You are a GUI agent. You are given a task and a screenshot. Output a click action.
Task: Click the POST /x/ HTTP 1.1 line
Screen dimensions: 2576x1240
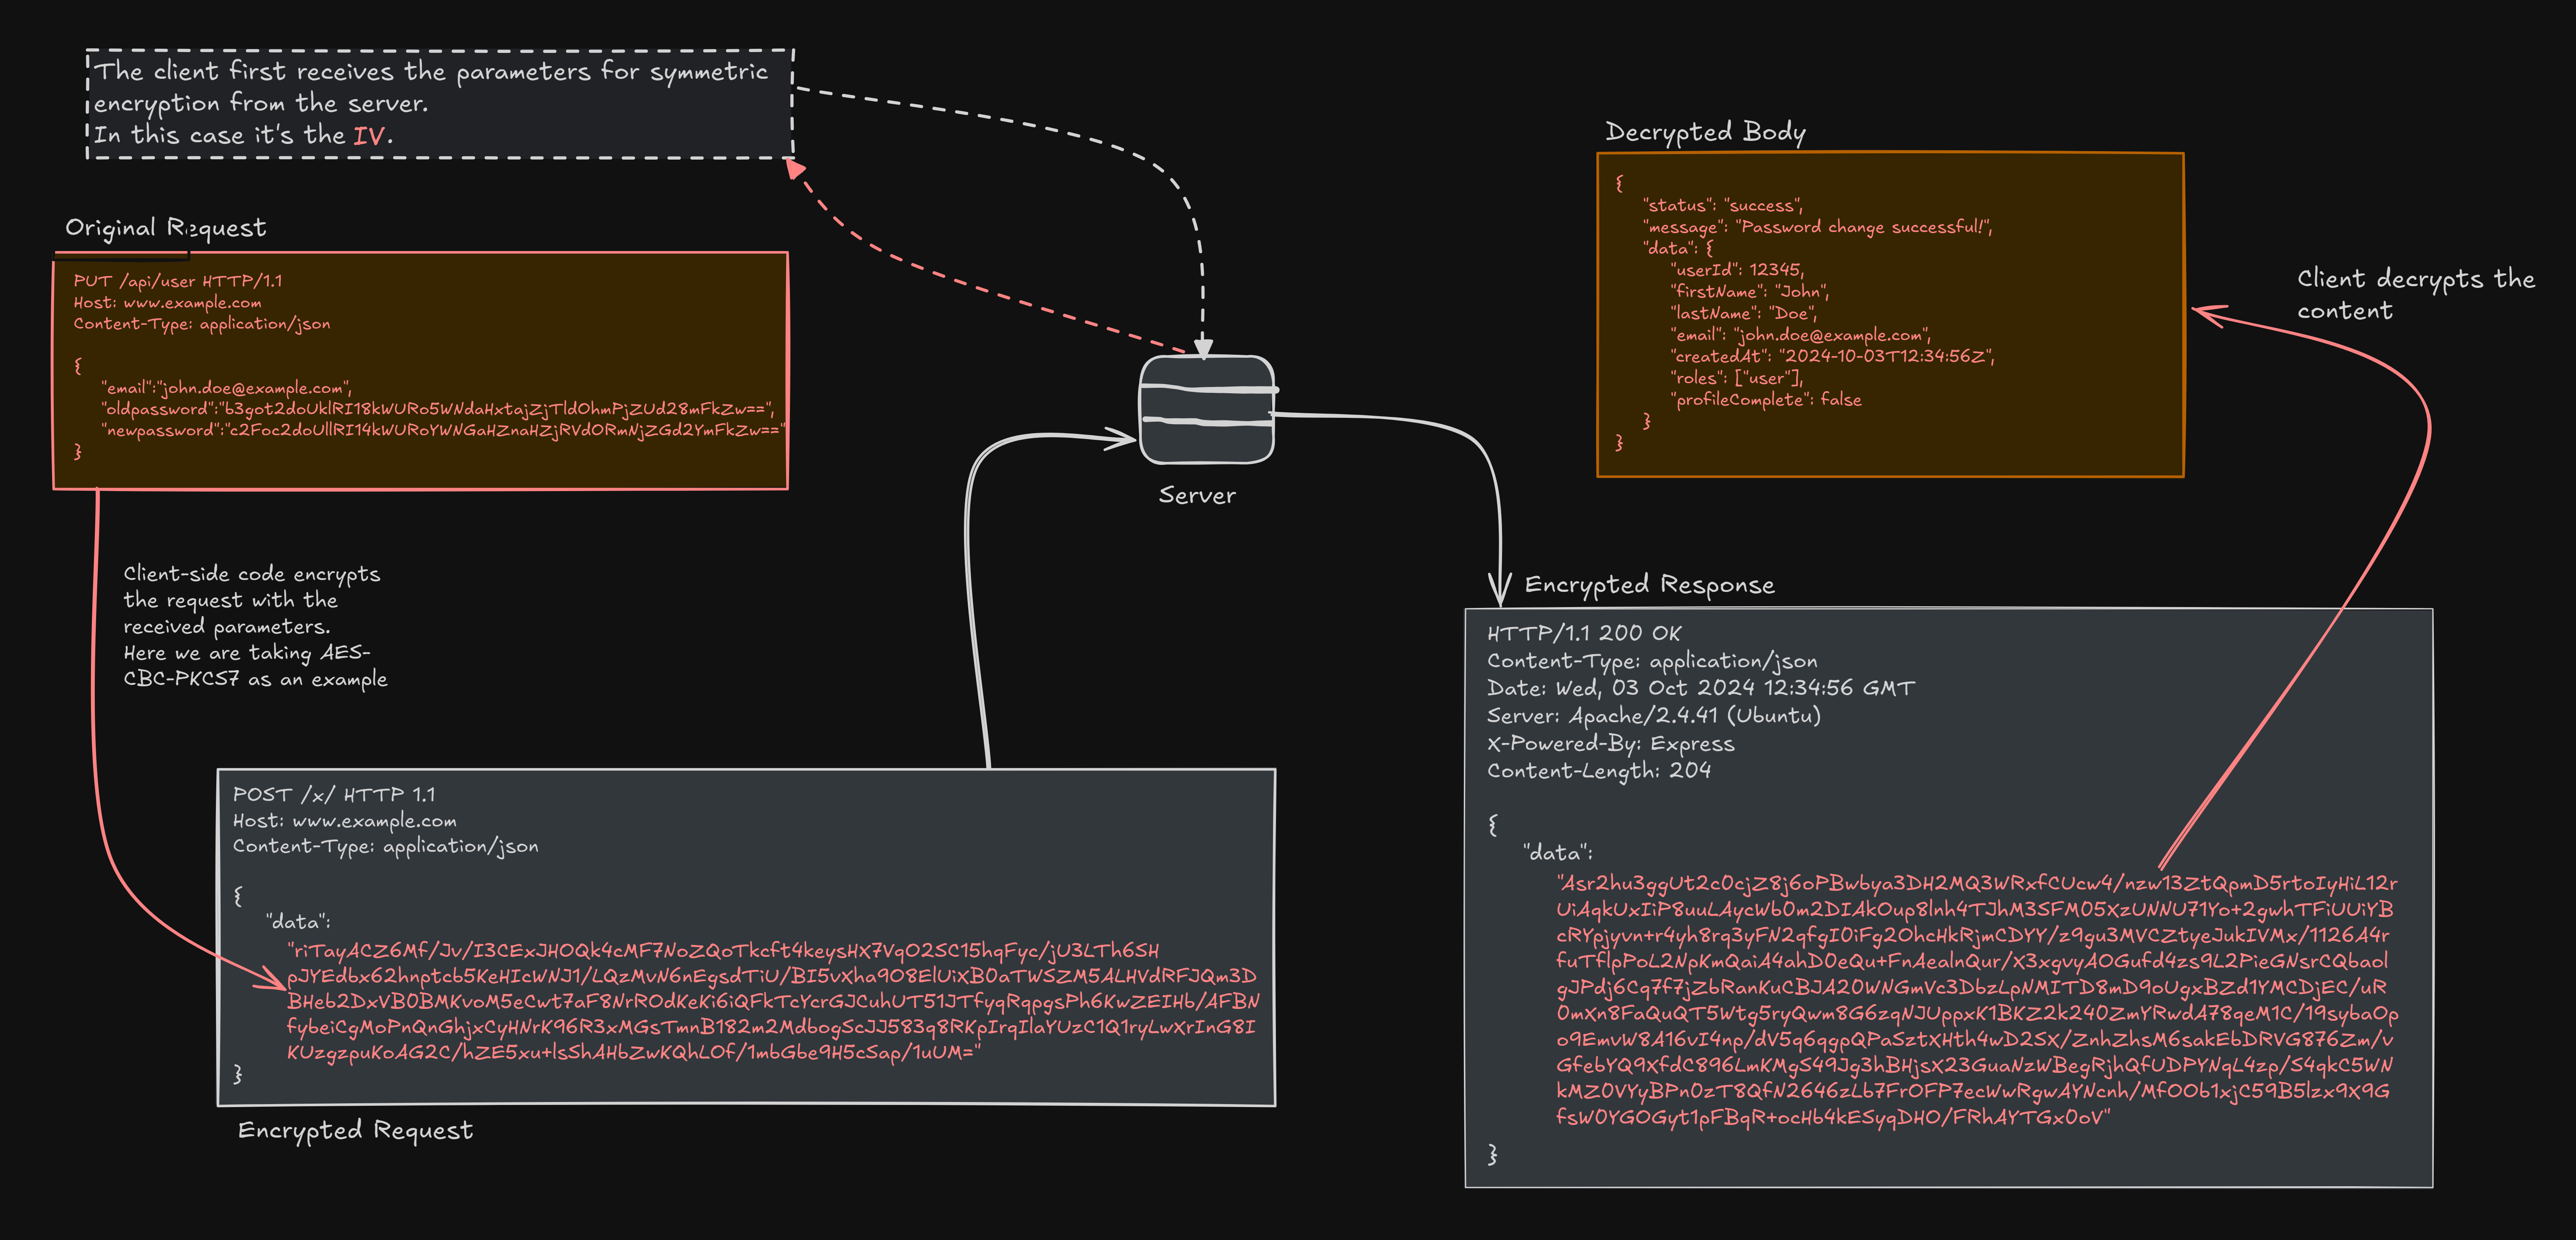(334, 795)
